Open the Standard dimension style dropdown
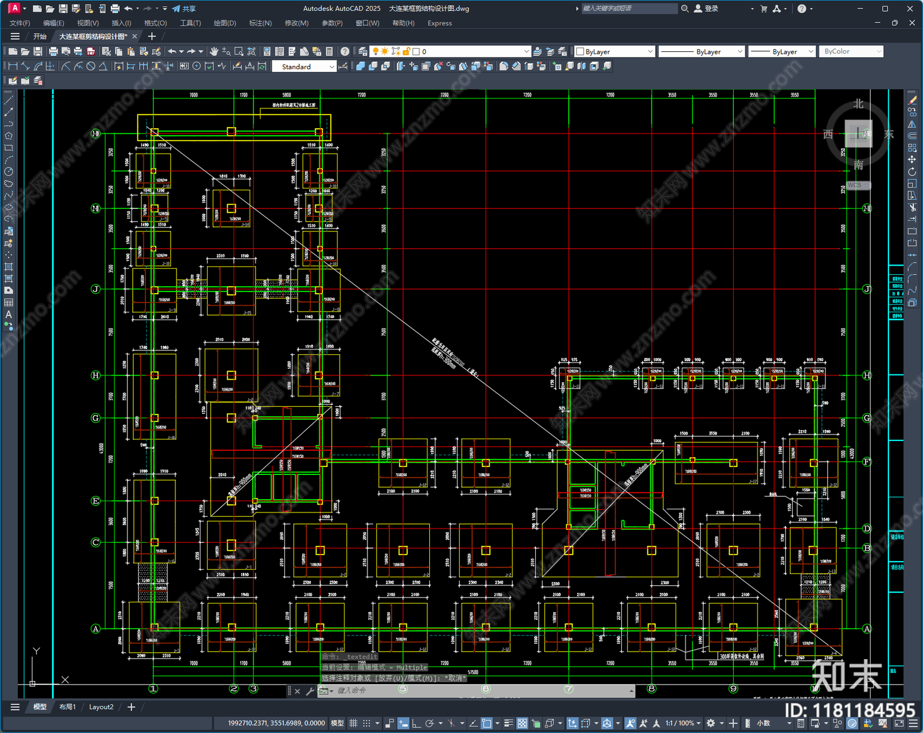The image size is (923, 733). click(304, 66)
